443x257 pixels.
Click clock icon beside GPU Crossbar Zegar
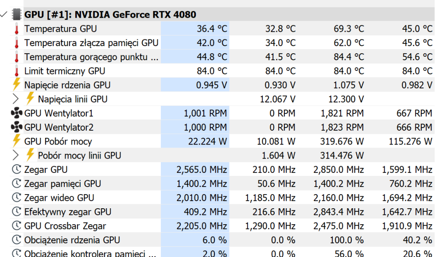(16, 226)
